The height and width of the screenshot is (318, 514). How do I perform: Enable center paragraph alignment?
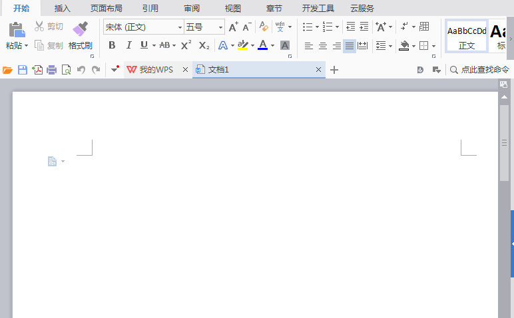(x=322, y=46)
